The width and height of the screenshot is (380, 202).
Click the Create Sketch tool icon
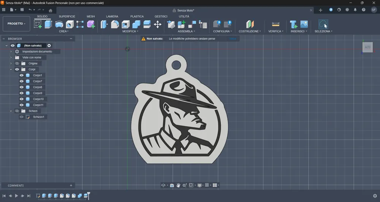[38, 24]
